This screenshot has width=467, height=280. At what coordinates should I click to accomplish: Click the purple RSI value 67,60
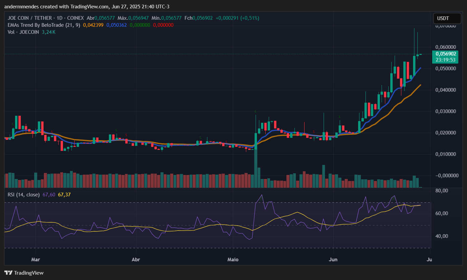pyautogui.click(x=49, y=194)
